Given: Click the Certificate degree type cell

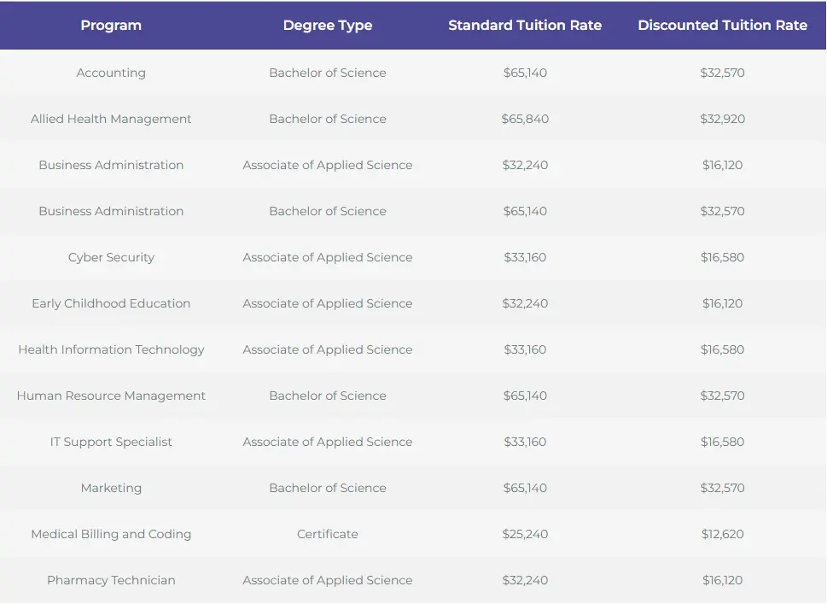Looking at the screenshot, I should (x=328, y=534).
